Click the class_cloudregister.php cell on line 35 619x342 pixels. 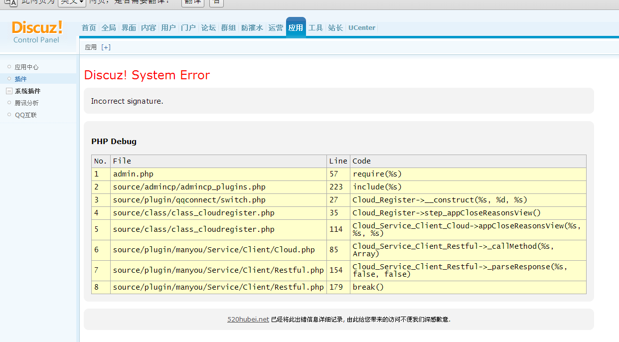coord(218,213)
